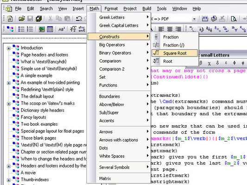Open the Big Operators submenu
Viewport: 247px width, 185px height.
(119, 45)
